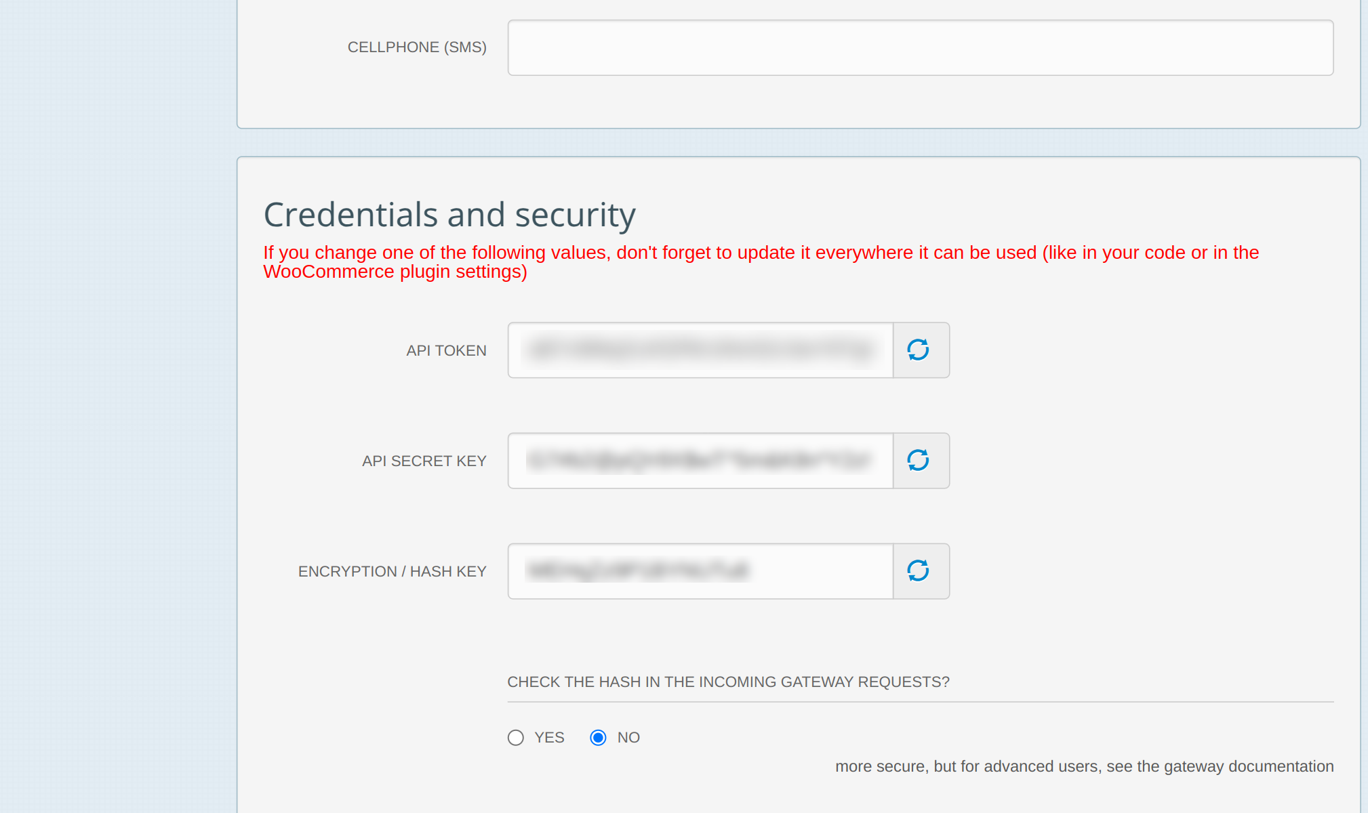
Task: Click the Credentials and security heading
Action: point(449,214)
